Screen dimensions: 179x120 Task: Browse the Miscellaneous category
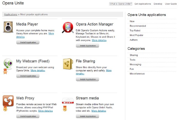[x=137, y=74]
